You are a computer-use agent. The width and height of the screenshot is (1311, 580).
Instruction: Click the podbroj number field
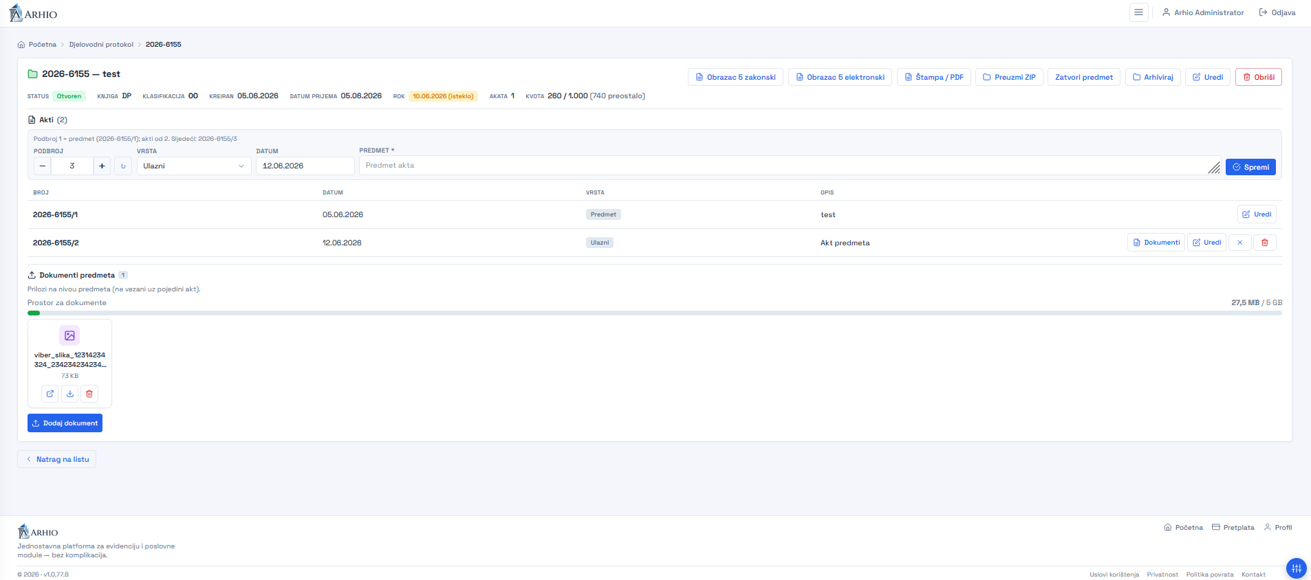[x=72, y=166]
